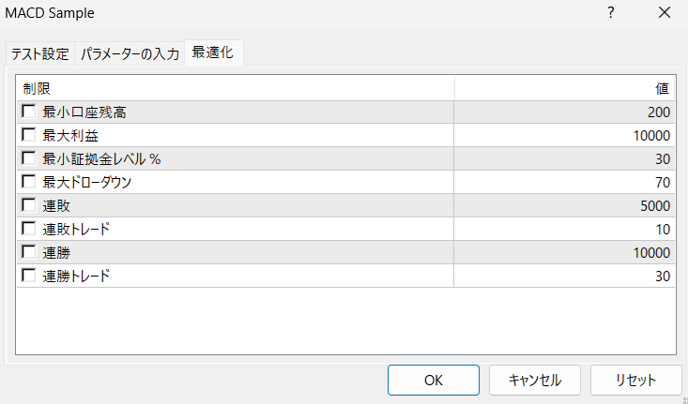Toggle the 連敗トレード checkbox
The width and height of the screenshot is (688, 404).
tap(28, 229)
